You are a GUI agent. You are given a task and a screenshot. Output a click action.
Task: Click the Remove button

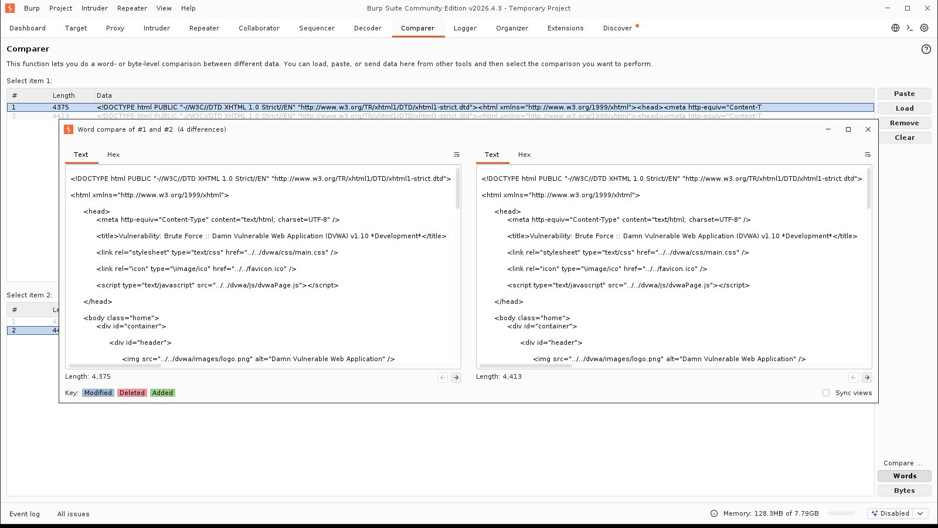pyautogui.click(x=904, y=123)
